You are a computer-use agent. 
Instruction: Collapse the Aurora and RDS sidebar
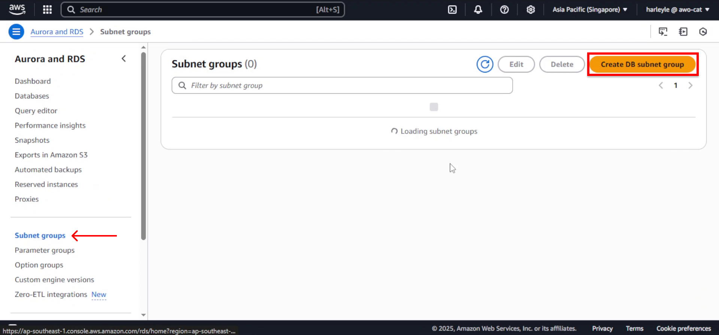tap(124, 59)
